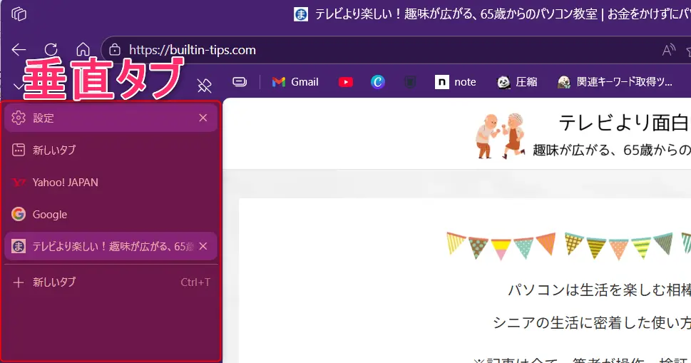Add a new tab with the plus button
The width and height of the screenshot is (691, 363).
coord(19,282)
